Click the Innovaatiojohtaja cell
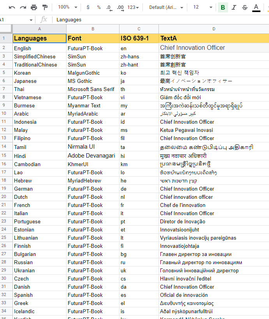Viewport: 269px width, 319px height. pos(214,246)
